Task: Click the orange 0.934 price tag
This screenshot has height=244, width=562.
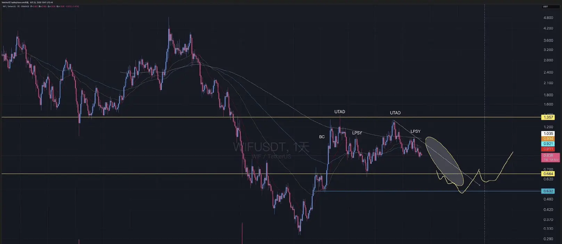Action: coord(548,139)
